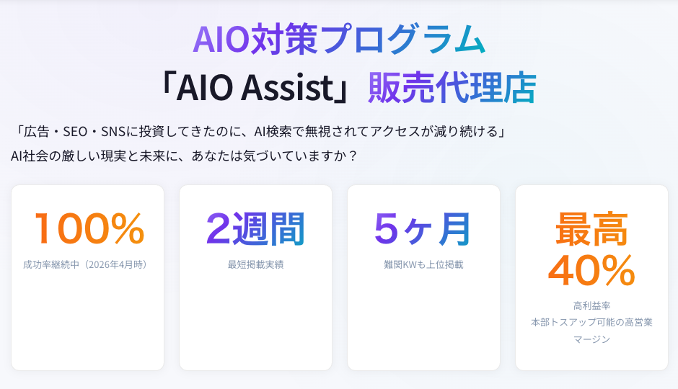Click the 難関KWも上位掲載 caption
The image size is (678, 389).
(x=423, y=264)
